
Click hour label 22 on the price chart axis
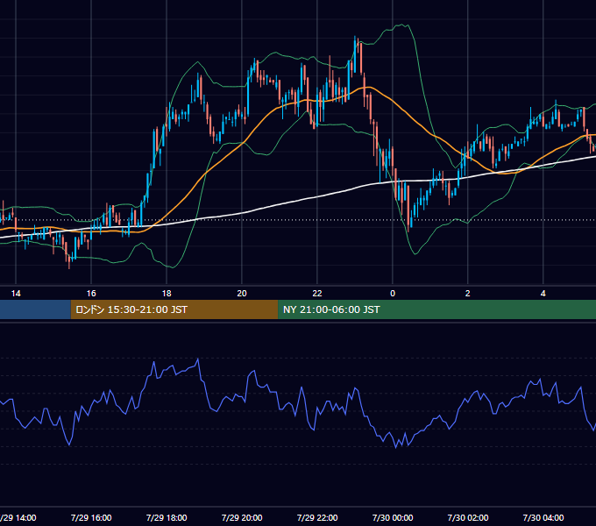317,294
